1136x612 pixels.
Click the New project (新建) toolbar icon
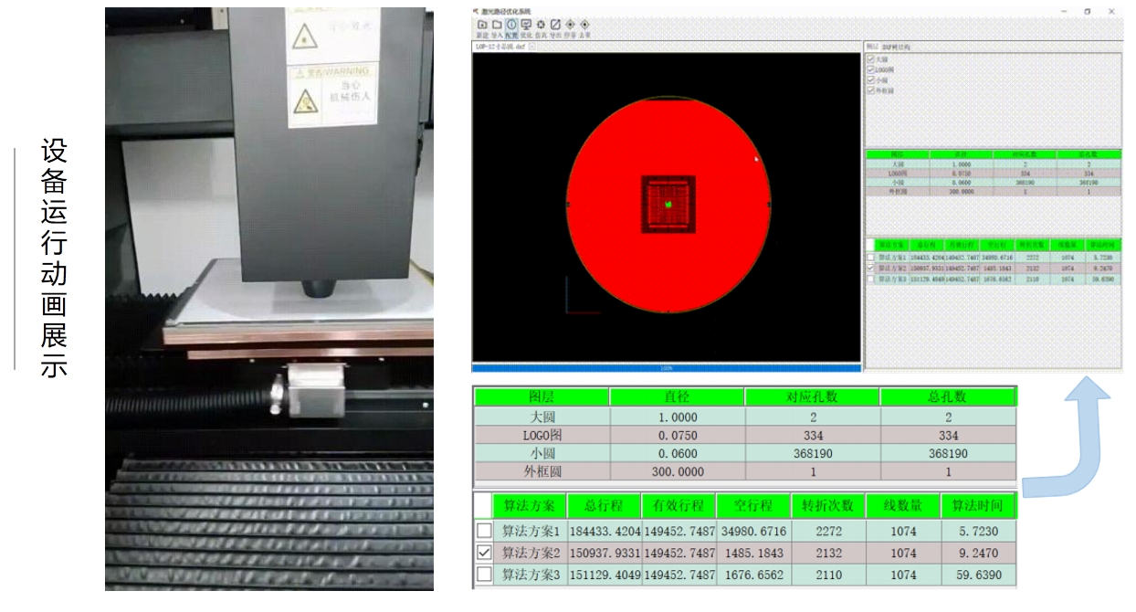[x=482, y=24]
